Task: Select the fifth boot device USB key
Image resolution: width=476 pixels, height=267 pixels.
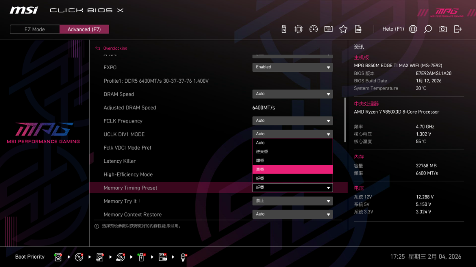Action: 141,257
